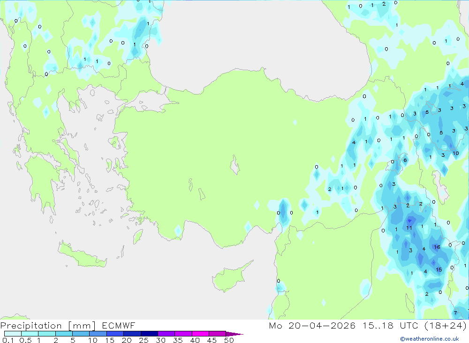Click the legend swatch between 2 and 5
This screenshot has height=343, width=469.
coord(64,334)
